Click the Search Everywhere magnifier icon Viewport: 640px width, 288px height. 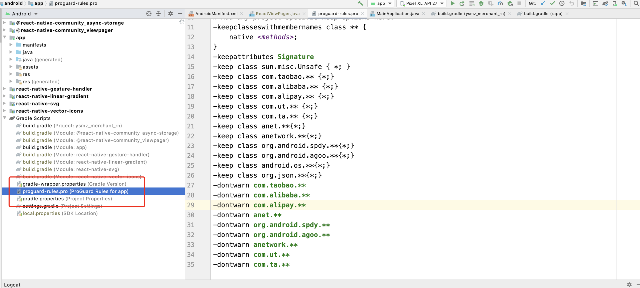(636, 3)
